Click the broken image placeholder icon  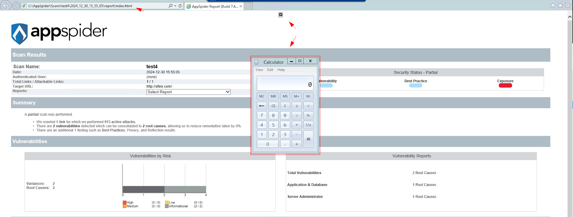(x=281, y=15)
